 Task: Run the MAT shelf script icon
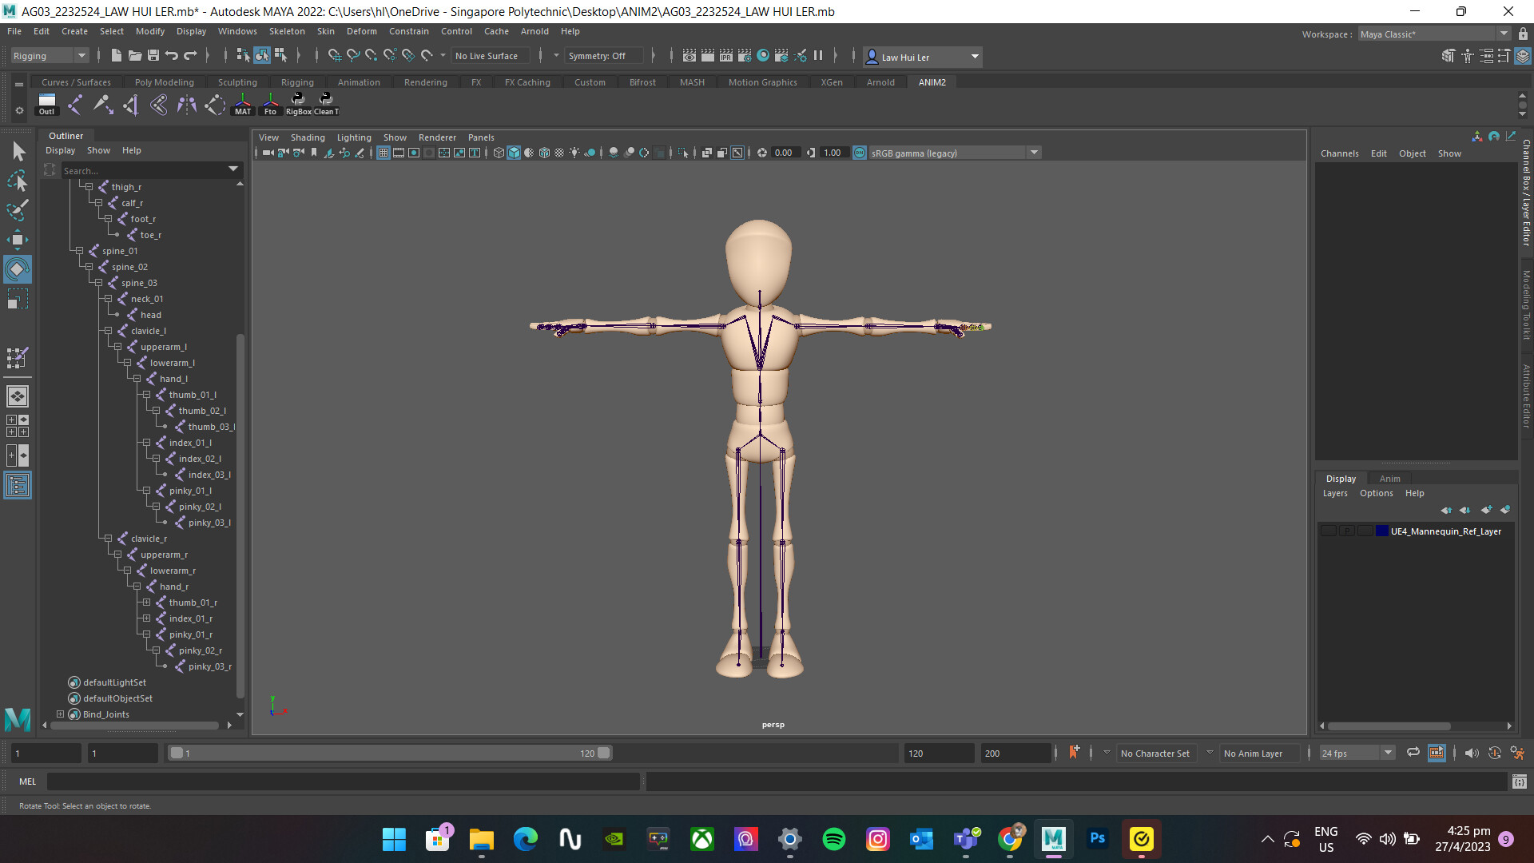[x=242, y=102]
